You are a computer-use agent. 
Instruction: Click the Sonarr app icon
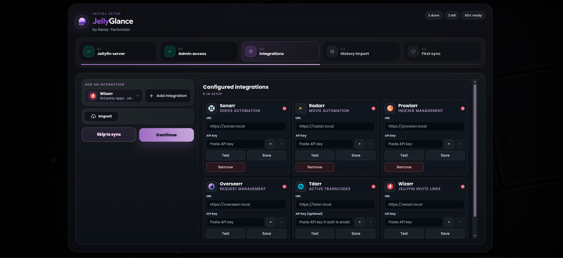point(212,108)
